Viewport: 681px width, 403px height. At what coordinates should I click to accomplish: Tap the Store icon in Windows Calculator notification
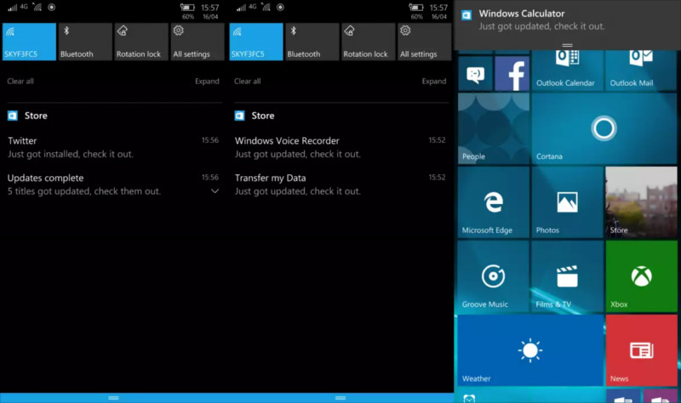[466, 15]
